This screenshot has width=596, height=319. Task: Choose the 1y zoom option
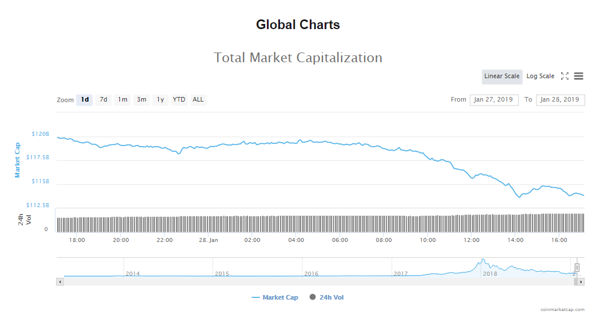(x=161, y=100)
